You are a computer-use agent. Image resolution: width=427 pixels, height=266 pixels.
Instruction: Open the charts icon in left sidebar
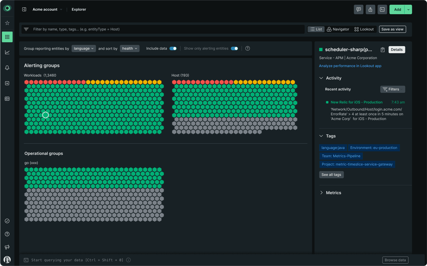tap(7, 52)
